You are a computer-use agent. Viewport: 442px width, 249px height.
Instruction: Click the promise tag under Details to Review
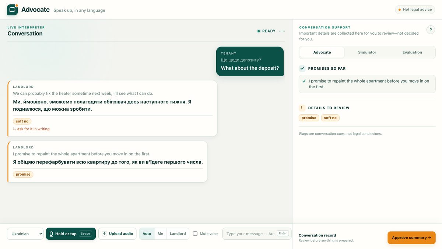309,118
